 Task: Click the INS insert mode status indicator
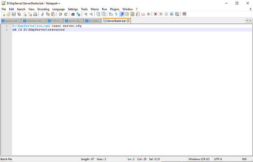(x=244, y=159)
